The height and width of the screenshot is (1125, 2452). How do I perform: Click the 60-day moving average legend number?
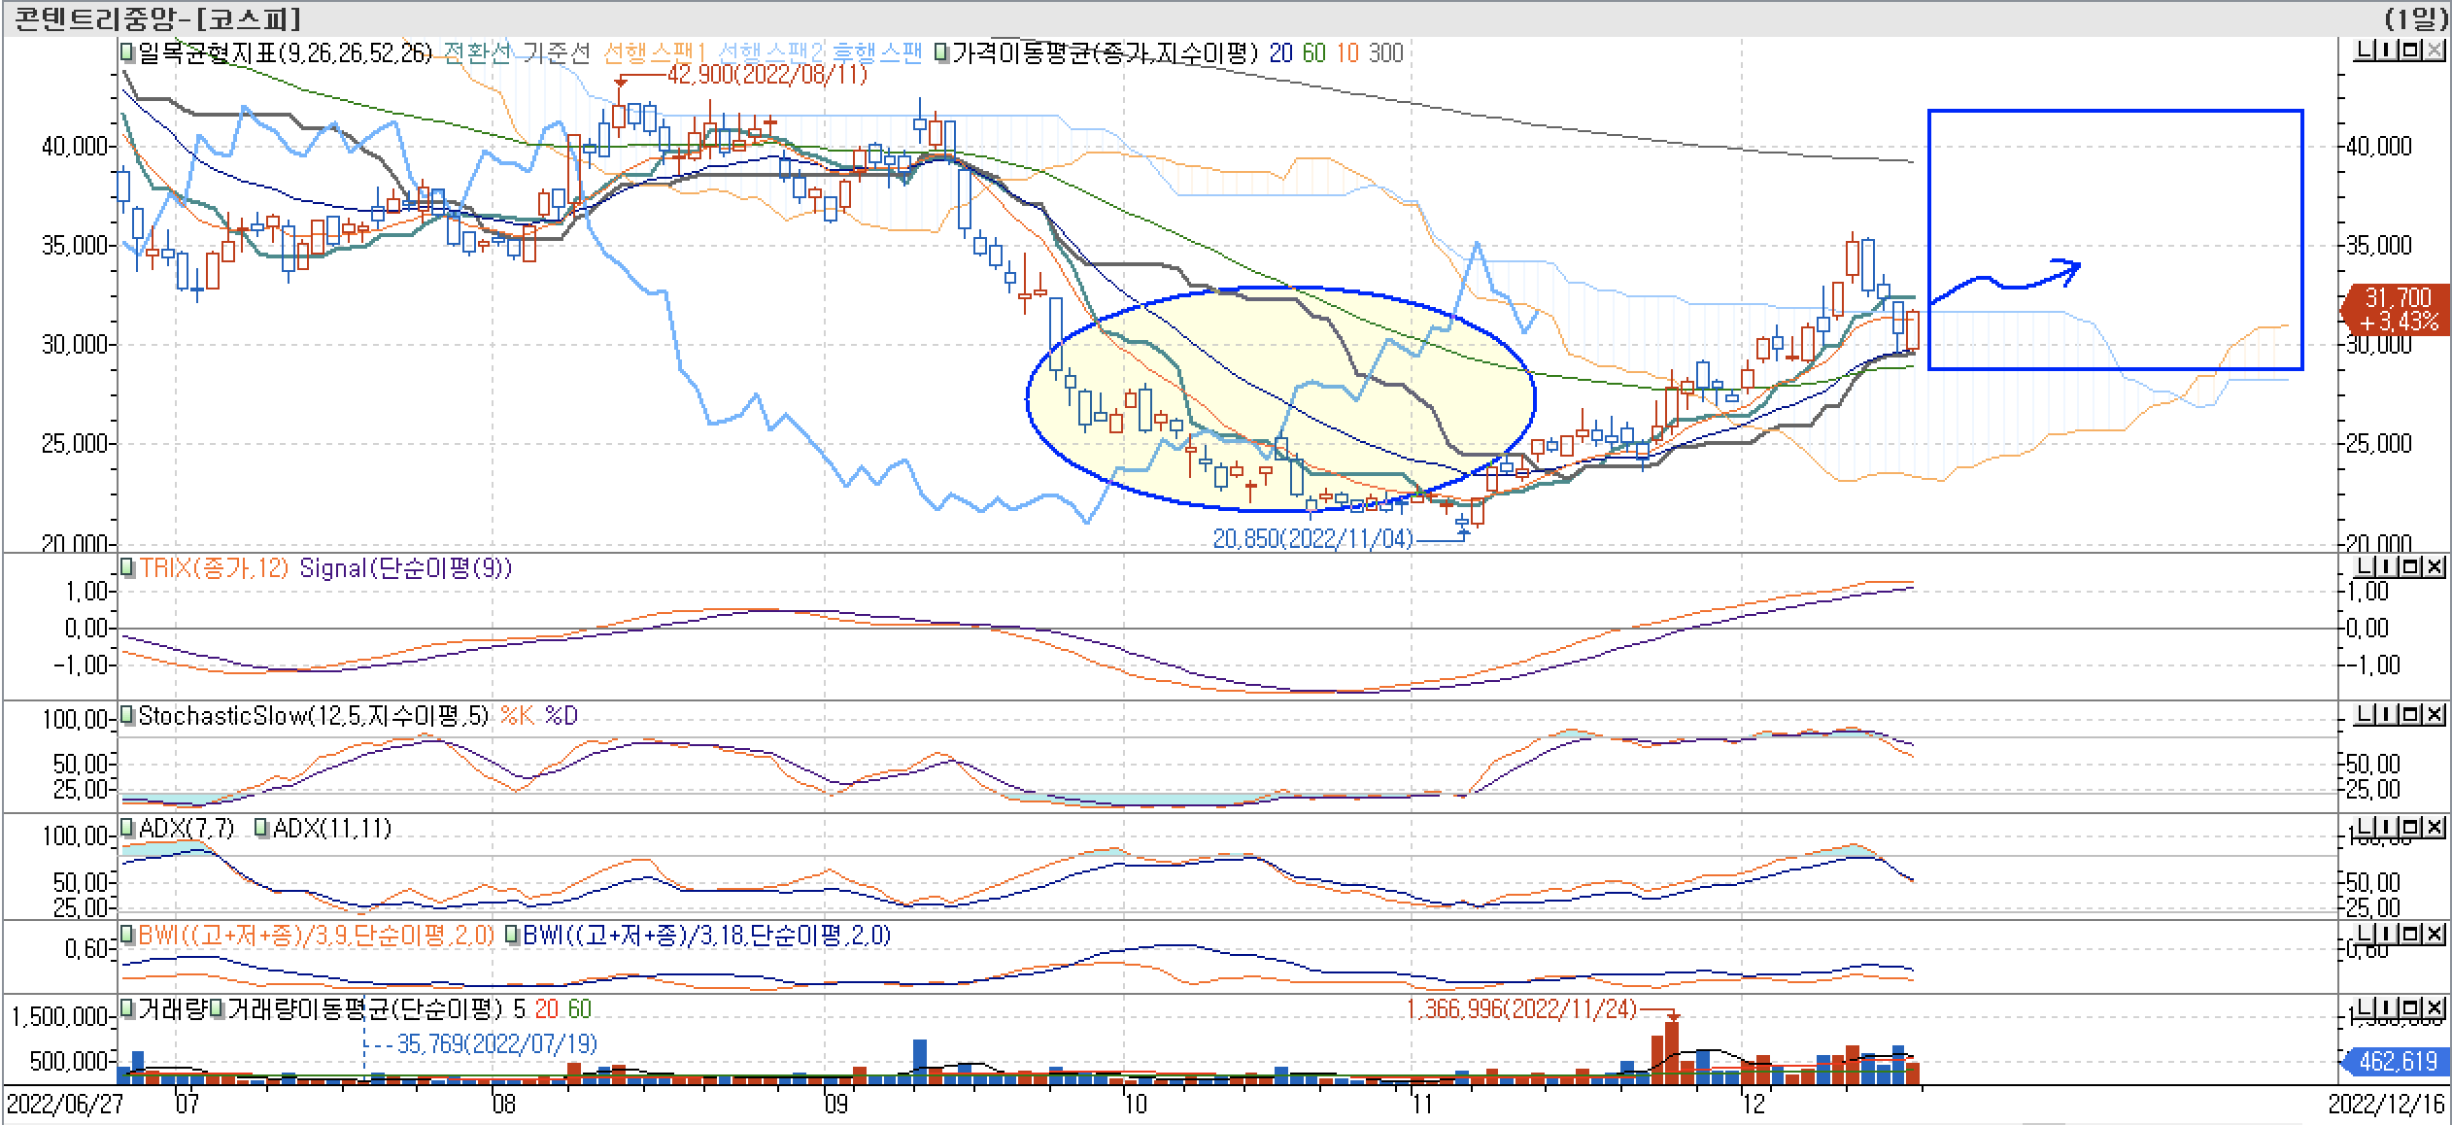pos(1313,52)
